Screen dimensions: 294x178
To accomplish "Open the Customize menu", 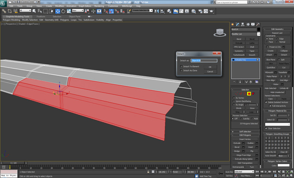I will tap(113, 6).
